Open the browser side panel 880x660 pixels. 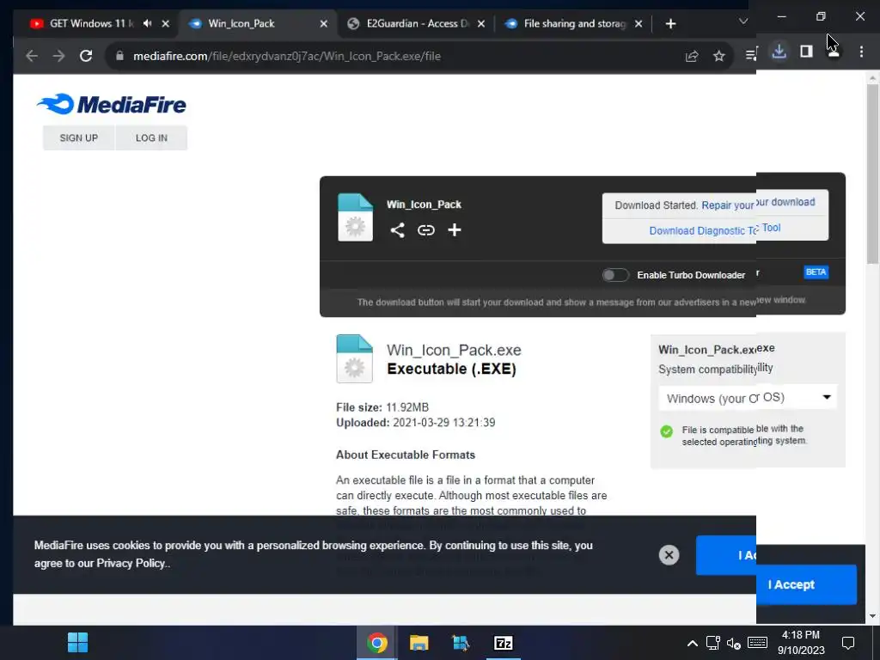[806, 52]
